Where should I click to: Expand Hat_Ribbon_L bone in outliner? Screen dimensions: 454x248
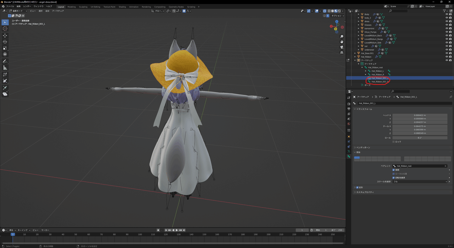[365, 71]
